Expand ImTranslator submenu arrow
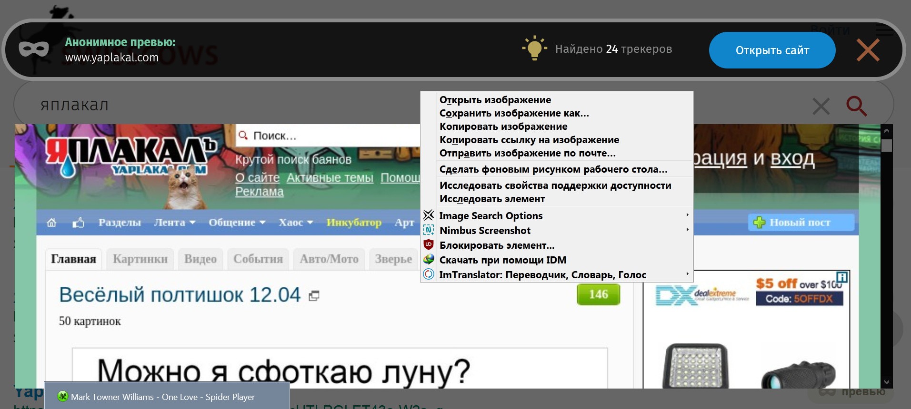Image resolution: width=911 pixels, height=409 pixels. 687,274
